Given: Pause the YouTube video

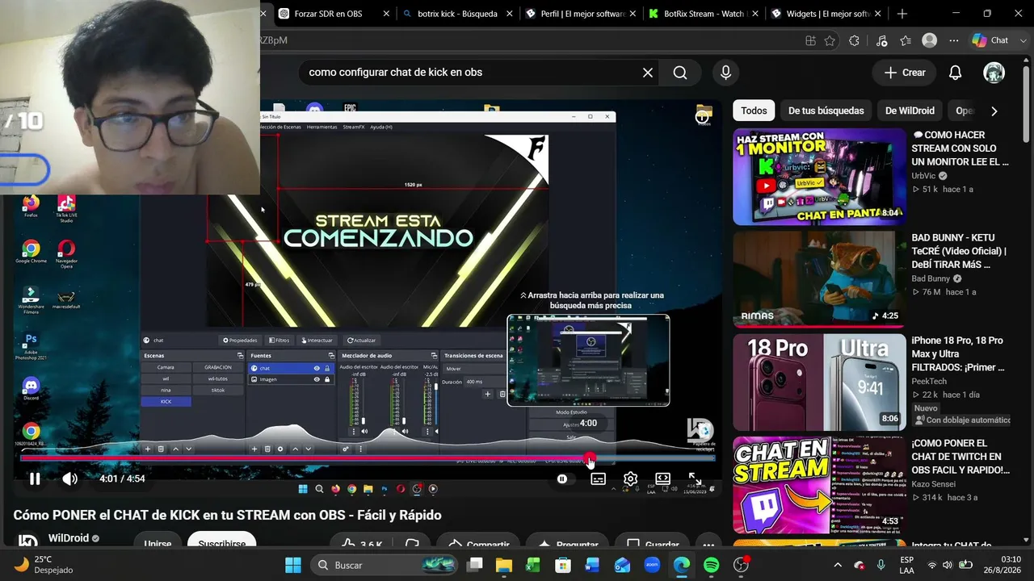Looking at the screenshot, I should [35, 479].
